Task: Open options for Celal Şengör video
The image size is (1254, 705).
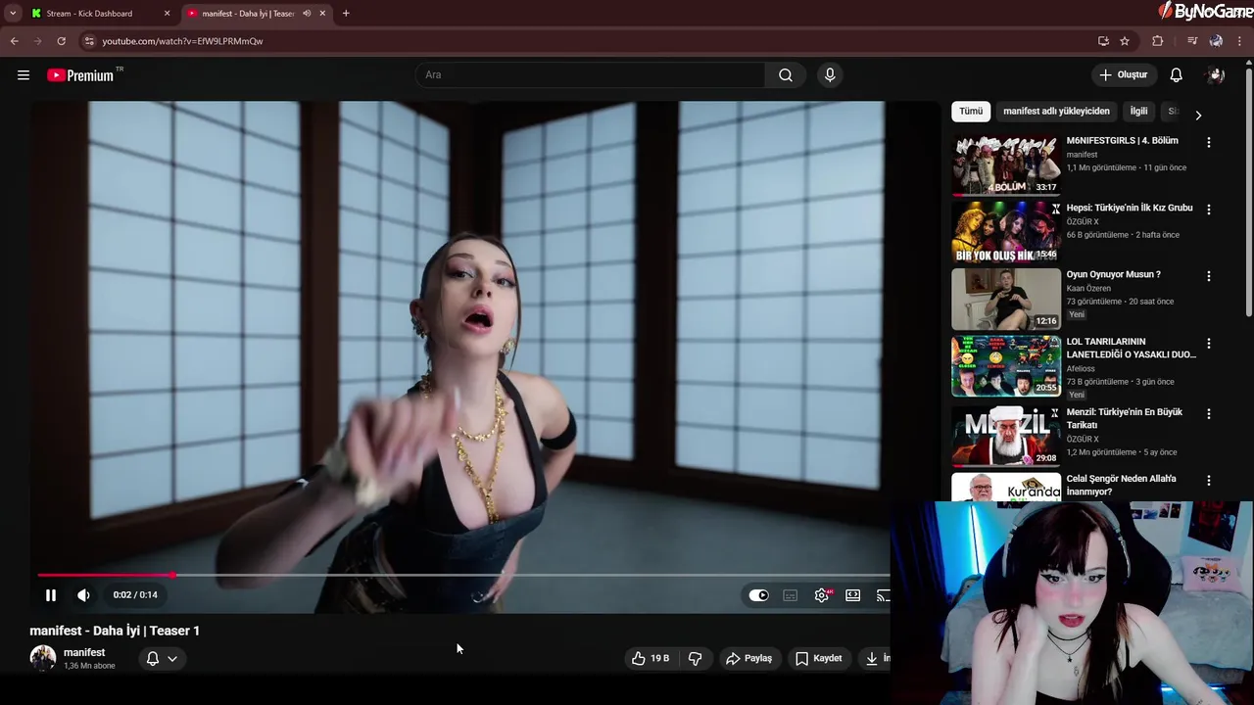Action: pos(1209,481)
